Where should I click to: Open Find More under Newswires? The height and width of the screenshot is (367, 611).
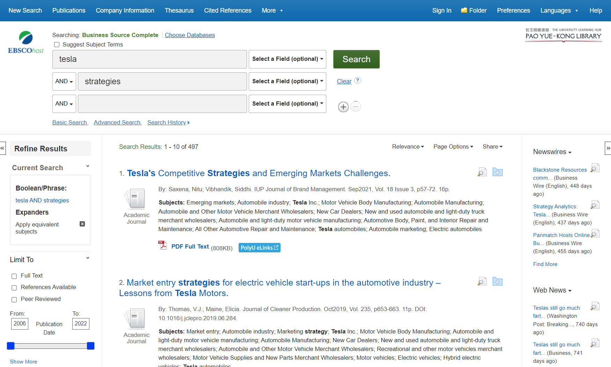pos(545,264)
